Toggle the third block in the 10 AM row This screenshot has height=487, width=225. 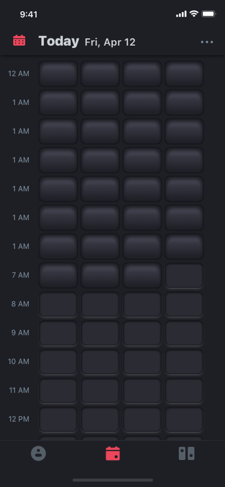click(x=142, y=362)
